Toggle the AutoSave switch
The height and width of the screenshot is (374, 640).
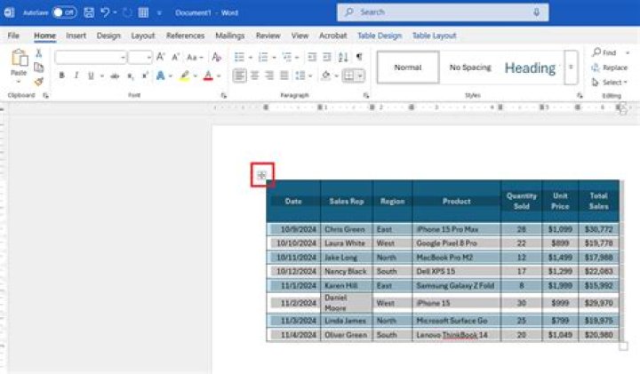(x=64, y=12)
